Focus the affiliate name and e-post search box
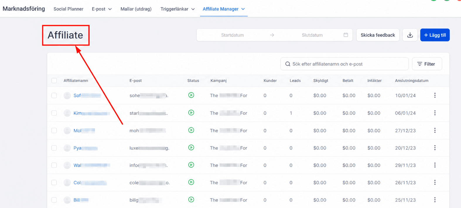The width and height of the screenshot is (461, 208). click(344, 64)
